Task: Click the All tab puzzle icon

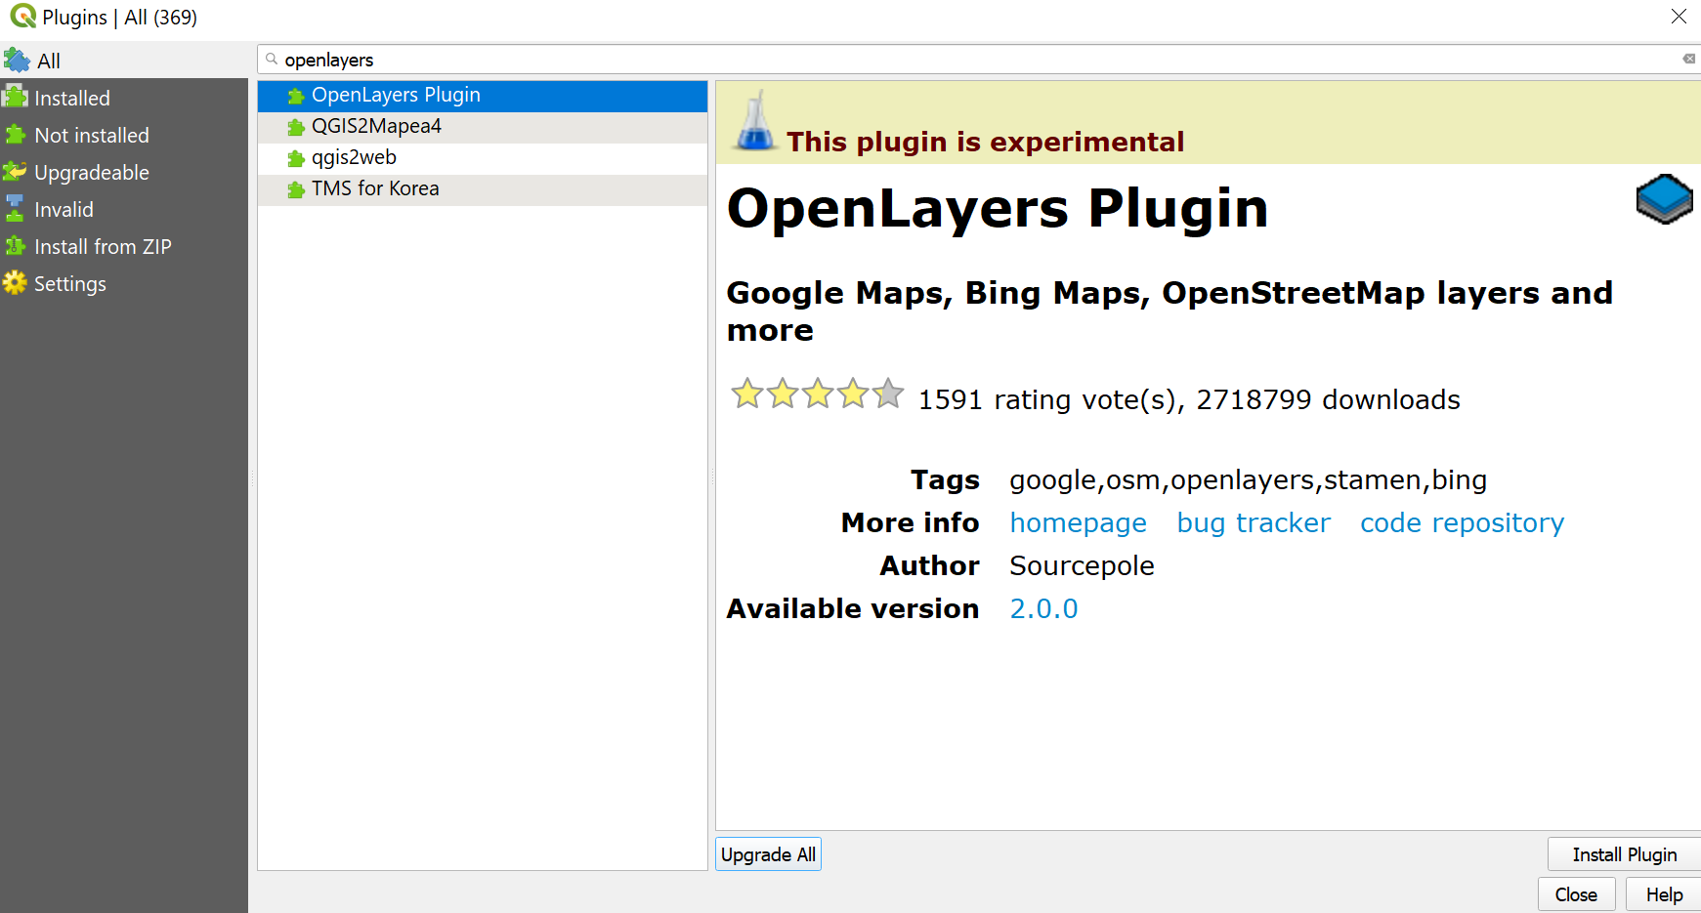Action: [17, 61]
